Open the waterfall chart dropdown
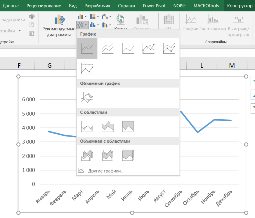 click(107, 16)
